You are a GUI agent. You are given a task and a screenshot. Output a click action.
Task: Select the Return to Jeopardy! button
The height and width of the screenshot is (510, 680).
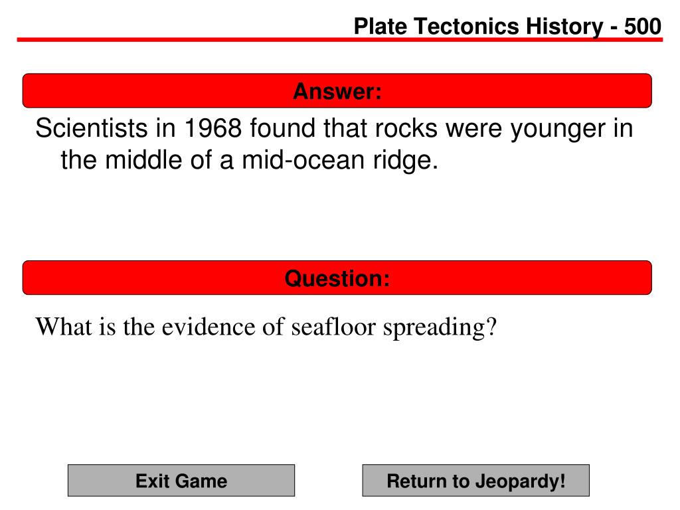click(x=475, y=481)
